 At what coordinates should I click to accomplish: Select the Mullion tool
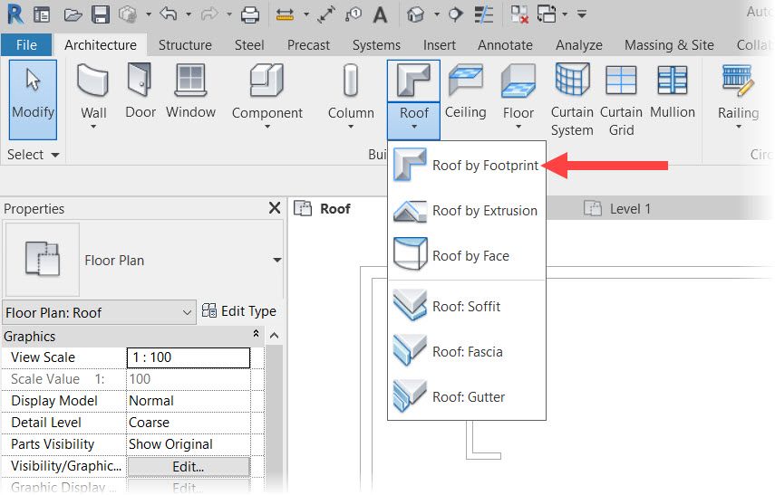pyautogui.click(x=673, y=91)
